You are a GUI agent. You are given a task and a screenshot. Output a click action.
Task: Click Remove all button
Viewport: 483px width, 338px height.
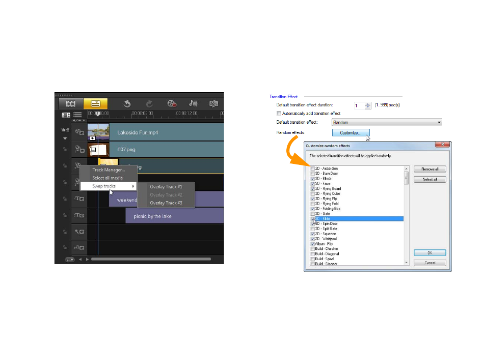[x=430, y=169]
